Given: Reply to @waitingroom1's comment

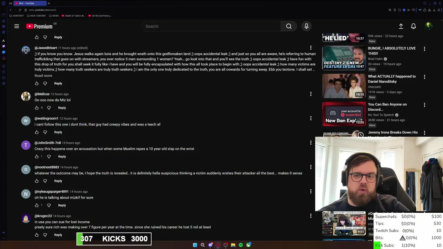Looking at the screenshot, I should click(58, 132).
